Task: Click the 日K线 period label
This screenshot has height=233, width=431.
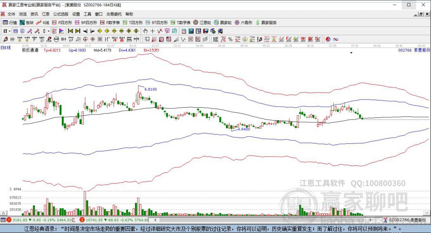Action: pyautogui.click(x=5, y=48)
